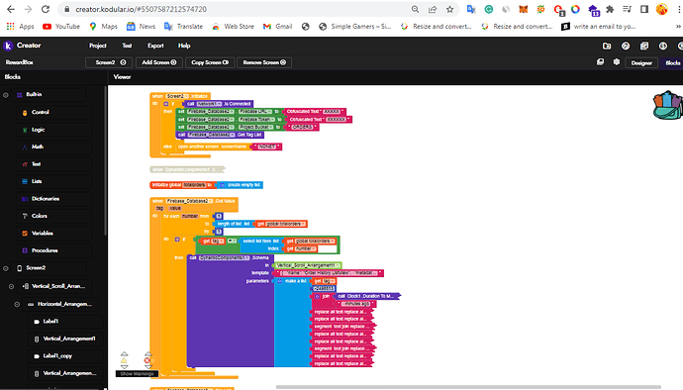The height and width of the screenshot is (390, 683).
Task: Bookmark this page with the star icon
Action: click(x=449, y=9)
